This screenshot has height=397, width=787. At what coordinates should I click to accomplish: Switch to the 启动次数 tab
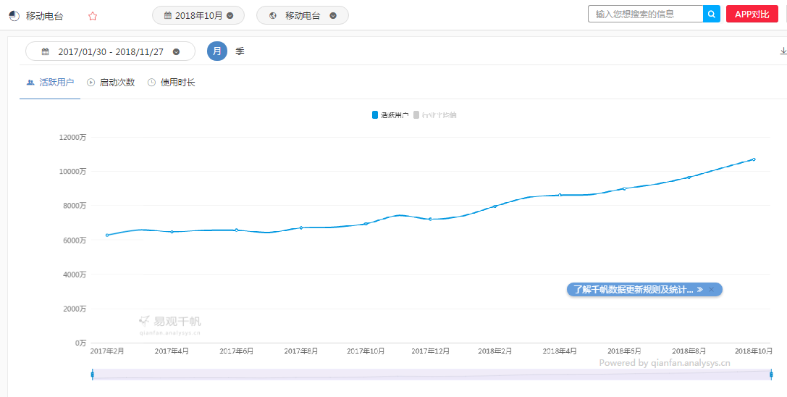click(111, 83)
